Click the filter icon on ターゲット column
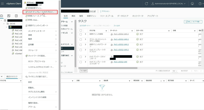This screenshot has width=204, height=110. [132, 31]
